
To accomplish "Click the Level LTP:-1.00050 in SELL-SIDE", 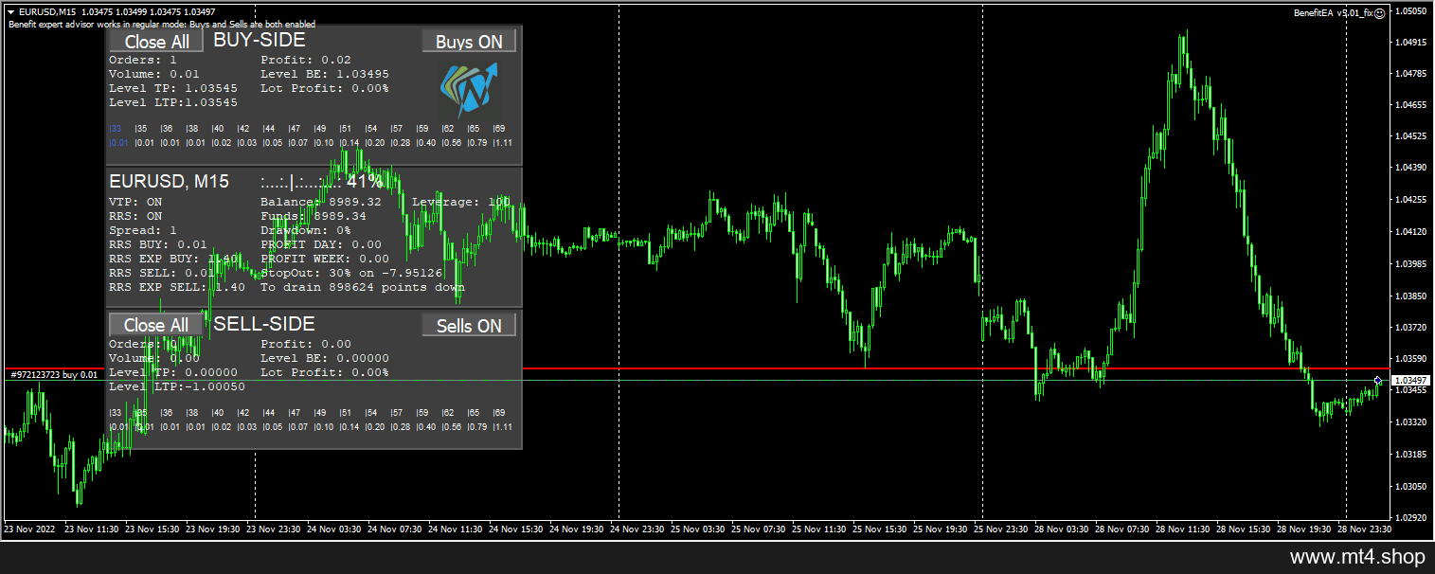I will coord(177,386).
